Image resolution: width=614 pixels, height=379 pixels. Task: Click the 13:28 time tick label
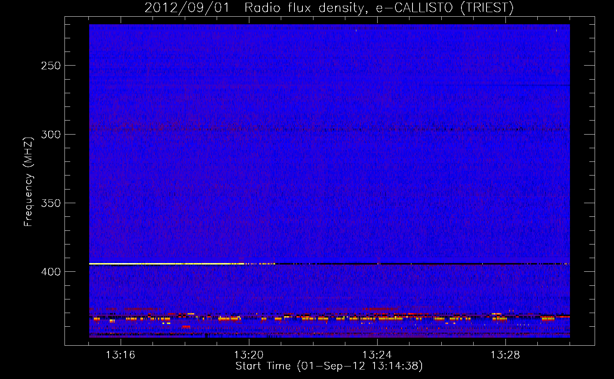[505, 355]
